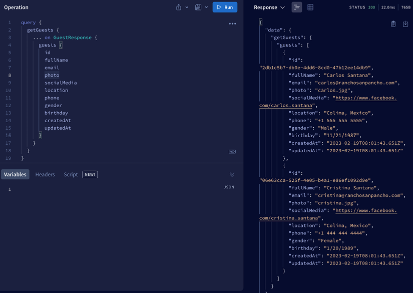Run the getGuests query
This screenshot has width=413, height=293.
click(x=224, y=7)
